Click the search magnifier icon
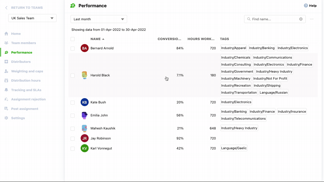 point(249,19)
